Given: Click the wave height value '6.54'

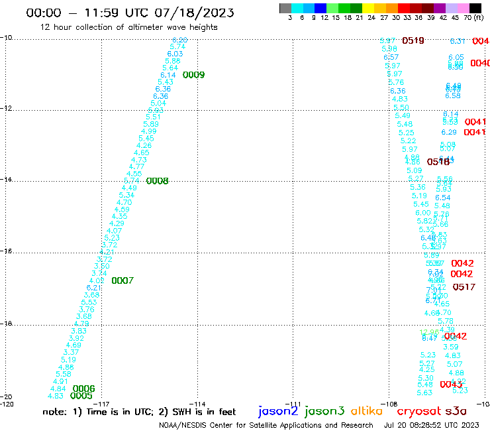Looking at the screenshot, I should pyautogui.click(x=443, y=198).
